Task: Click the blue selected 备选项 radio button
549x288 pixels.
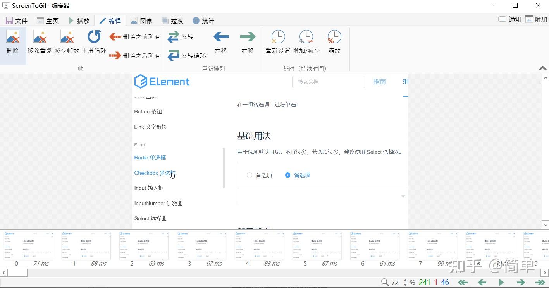Action: point(288,175)
